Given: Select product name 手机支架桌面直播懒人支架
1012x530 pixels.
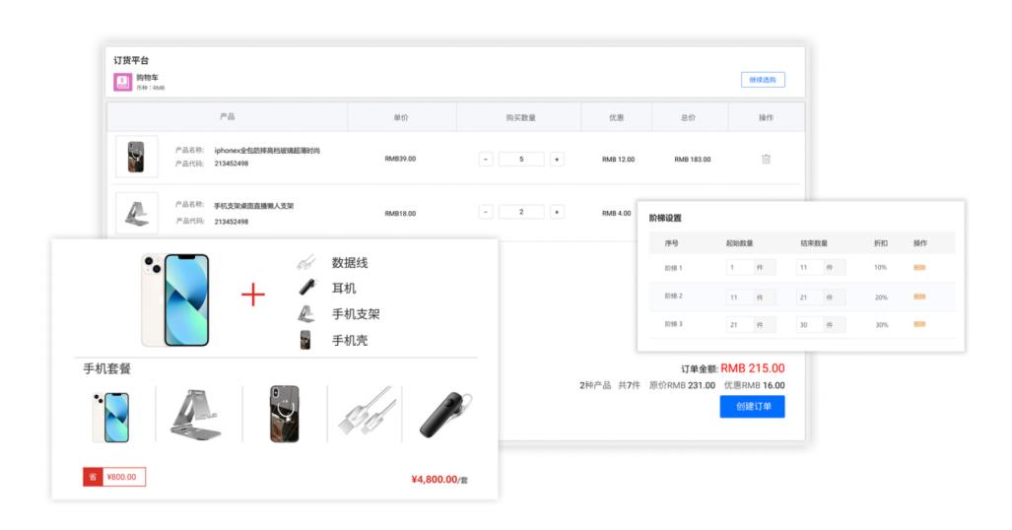Looking at the screenshot, I should [x=253, y=206].
